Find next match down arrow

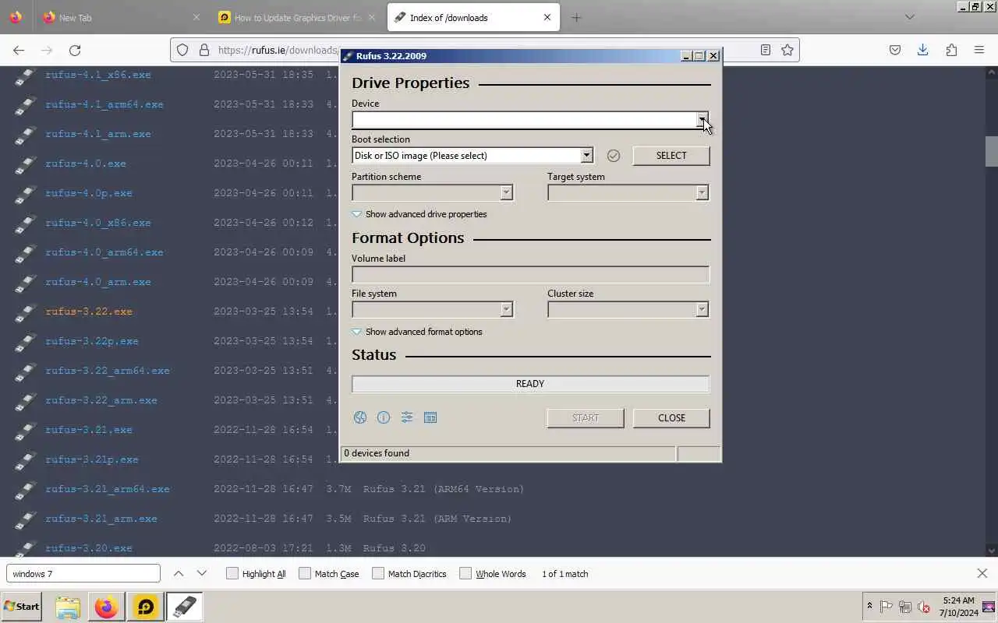(202, 573)
